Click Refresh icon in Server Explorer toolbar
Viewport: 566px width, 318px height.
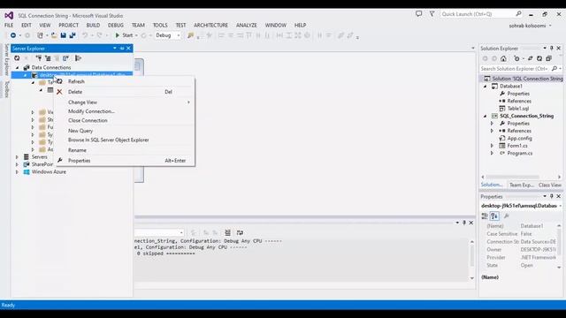[17, 58]
